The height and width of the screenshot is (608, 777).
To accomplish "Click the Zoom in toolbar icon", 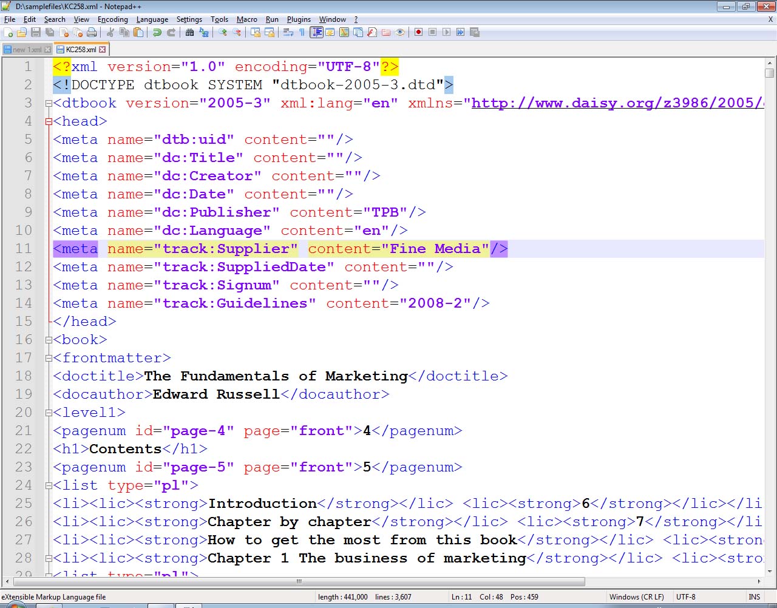I will [x=223, y=32].
